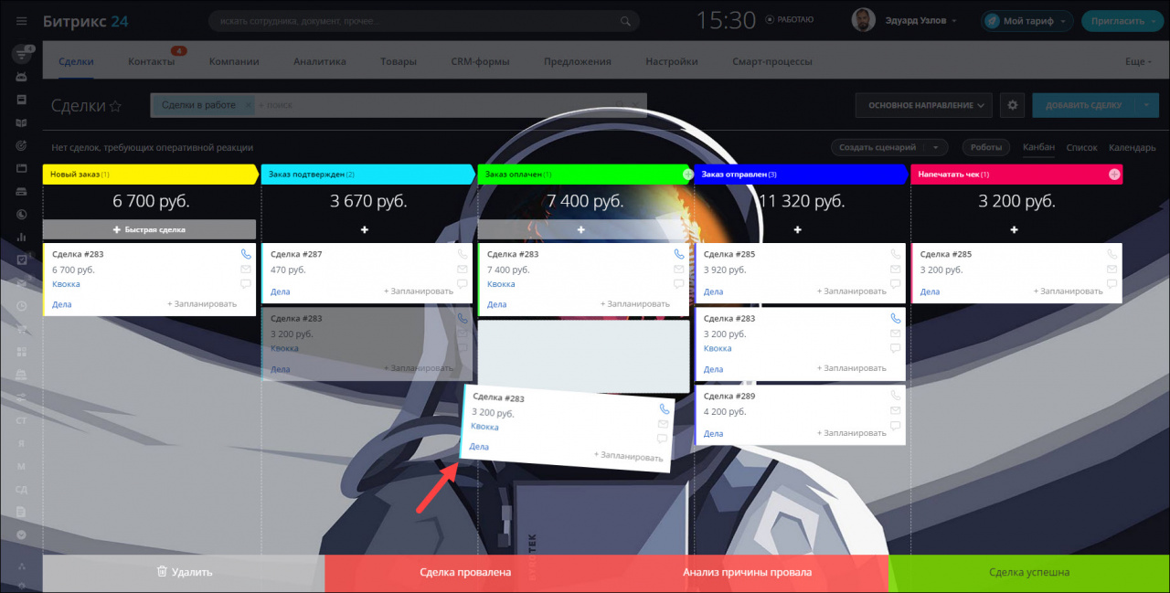Open the CRM-формы tab
Viewport: 1170px width, 593px height.
tap(480, 62)
